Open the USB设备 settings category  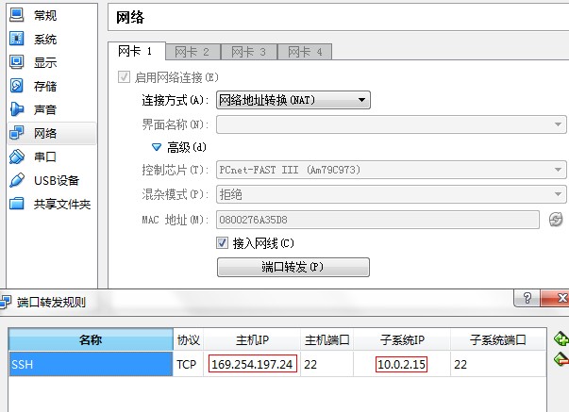56,180
